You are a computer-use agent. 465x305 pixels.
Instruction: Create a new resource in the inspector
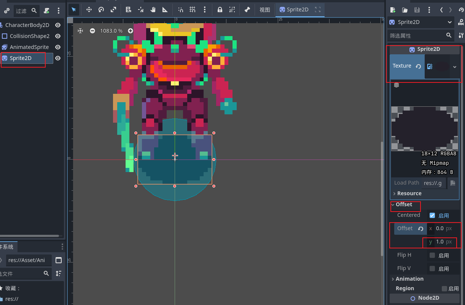393,10
